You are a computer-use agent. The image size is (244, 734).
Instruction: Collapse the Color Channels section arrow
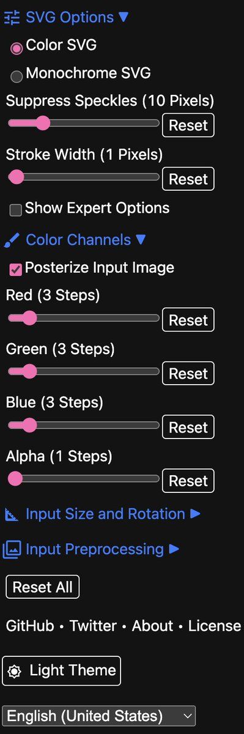(141, 240)
